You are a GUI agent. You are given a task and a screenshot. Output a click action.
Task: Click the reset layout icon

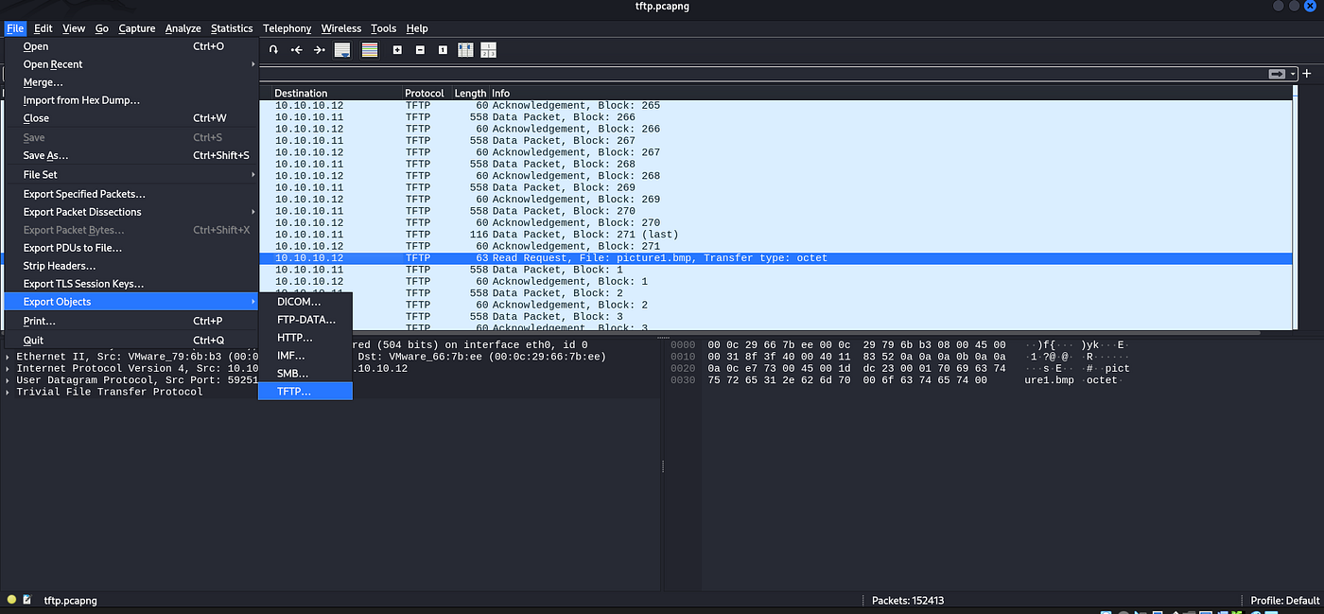click(488, 49)
